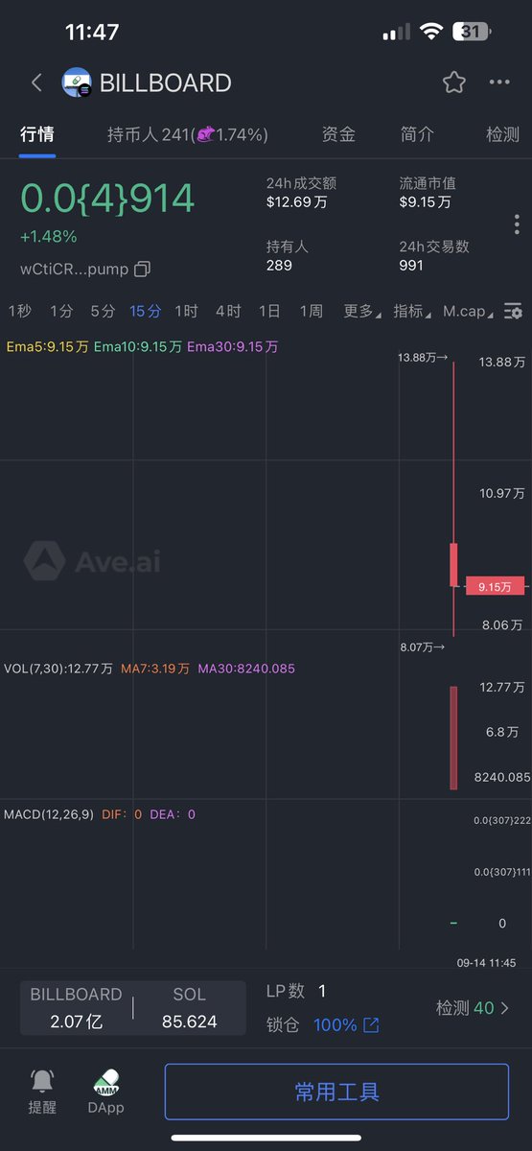Switch to the 持币人 tab

[187, 134]
